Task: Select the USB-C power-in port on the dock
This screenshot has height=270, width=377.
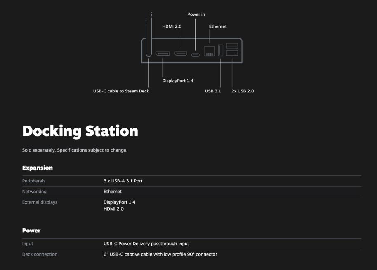Action: click(195, 54)
